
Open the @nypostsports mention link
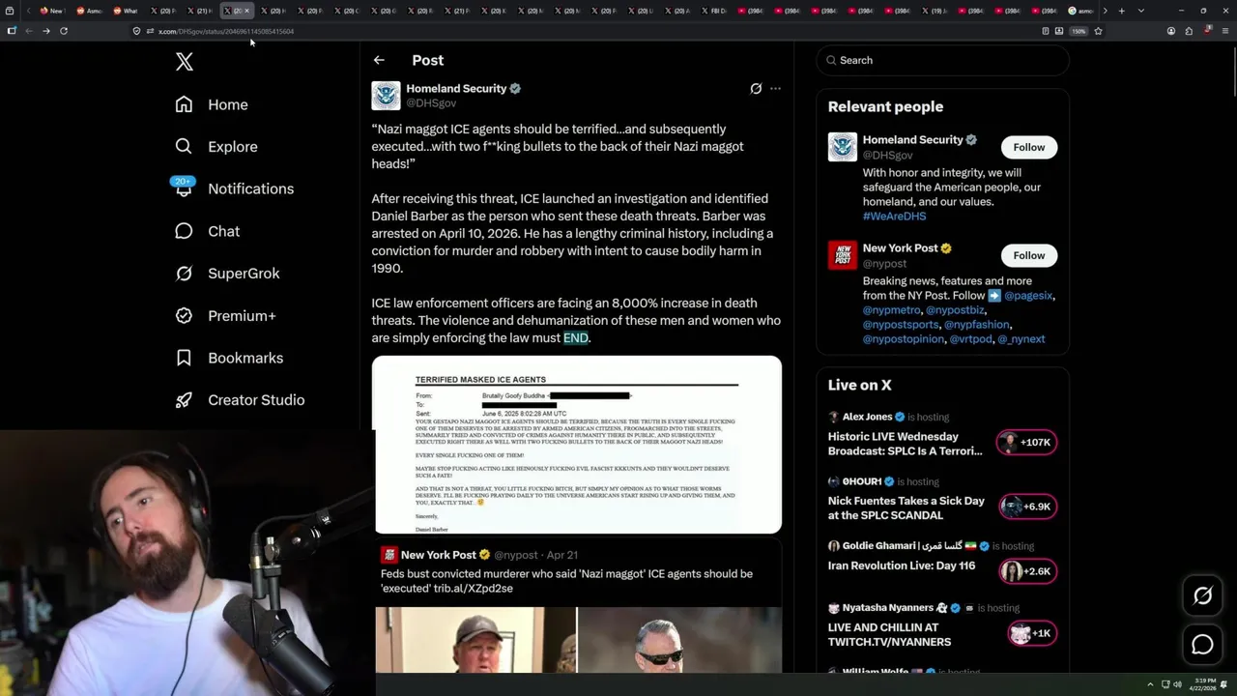(x=901, y=325)
